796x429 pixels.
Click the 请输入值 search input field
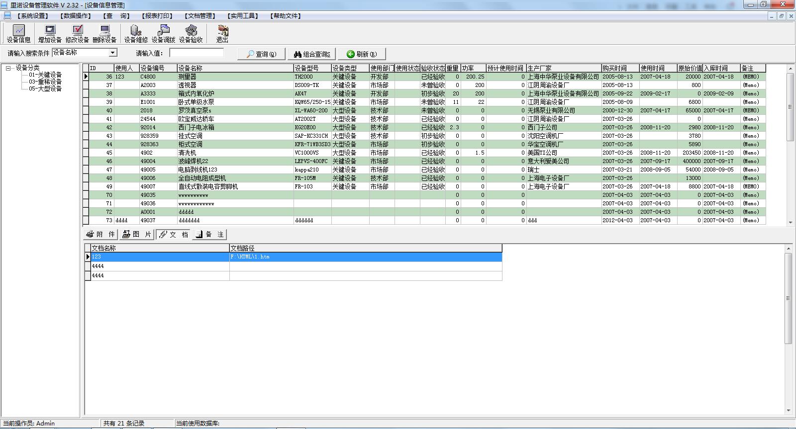[x=197, y=53]
